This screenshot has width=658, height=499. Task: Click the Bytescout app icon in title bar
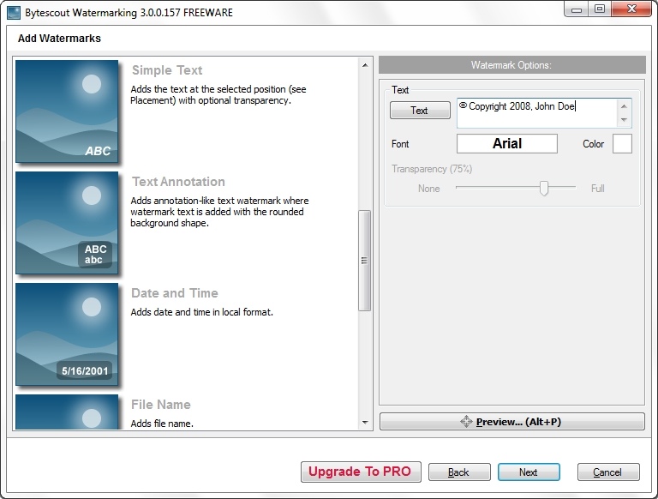coord(14,13)
